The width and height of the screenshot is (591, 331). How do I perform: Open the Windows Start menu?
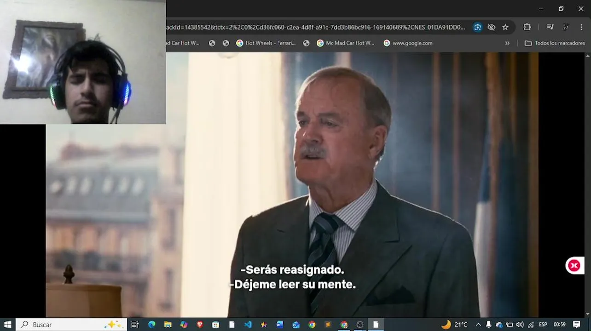[7, 325]
